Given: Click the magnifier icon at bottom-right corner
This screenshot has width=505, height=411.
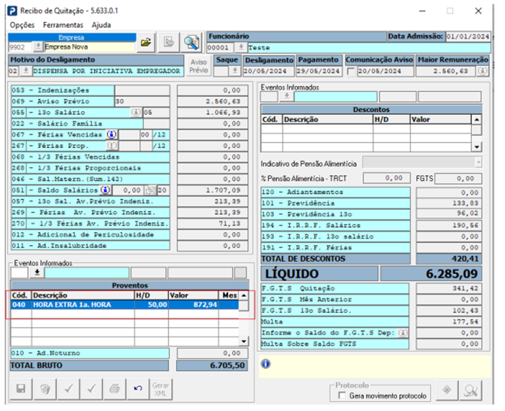Looking at the screenshot, I should click(471, 390).
